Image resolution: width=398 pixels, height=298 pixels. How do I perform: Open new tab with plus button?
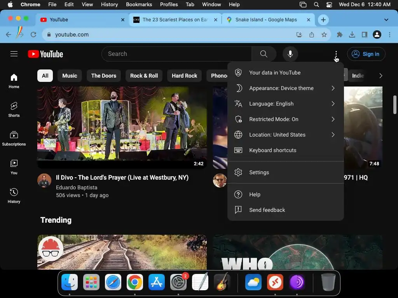(323, 20)
